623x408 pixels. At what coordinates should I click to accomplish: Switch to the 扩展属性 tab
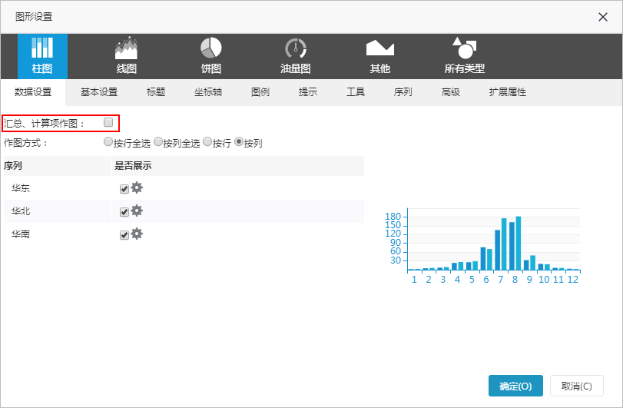click(507, 92)
